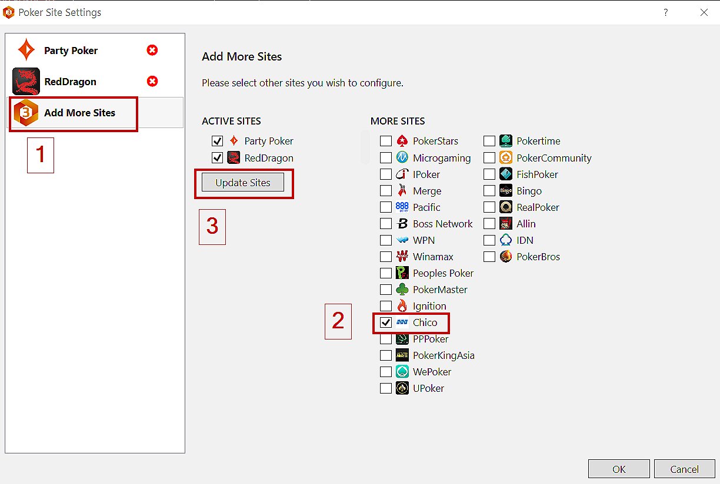Image resolution: width=720 pixels, height=484 pixels.
Task: Enable the WPN checkbox
Action: click(x=386, y=240)
